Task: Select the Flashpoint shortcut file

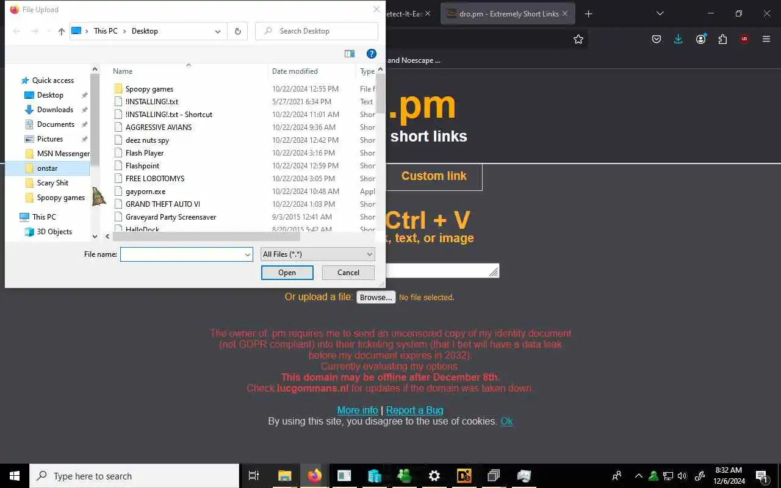Action: (142, 166)
